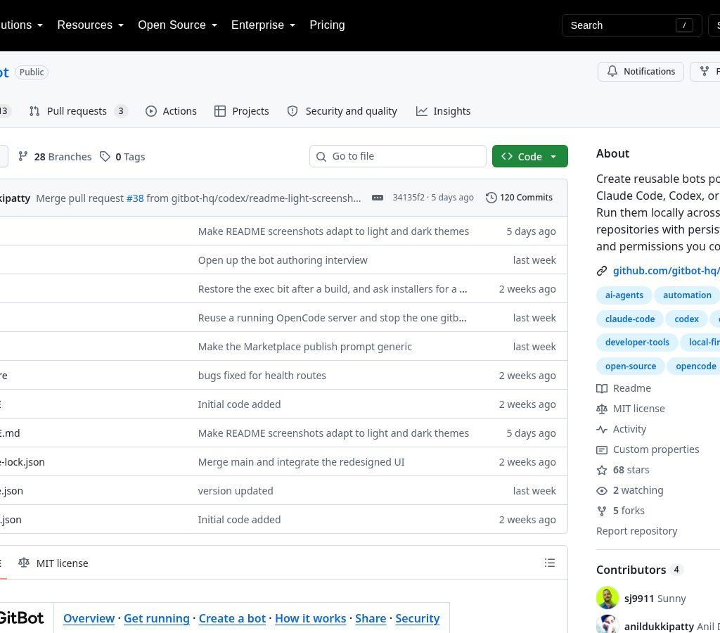
Task: Open the github.com/gitbot-hq website link
Action: (667, 271)
